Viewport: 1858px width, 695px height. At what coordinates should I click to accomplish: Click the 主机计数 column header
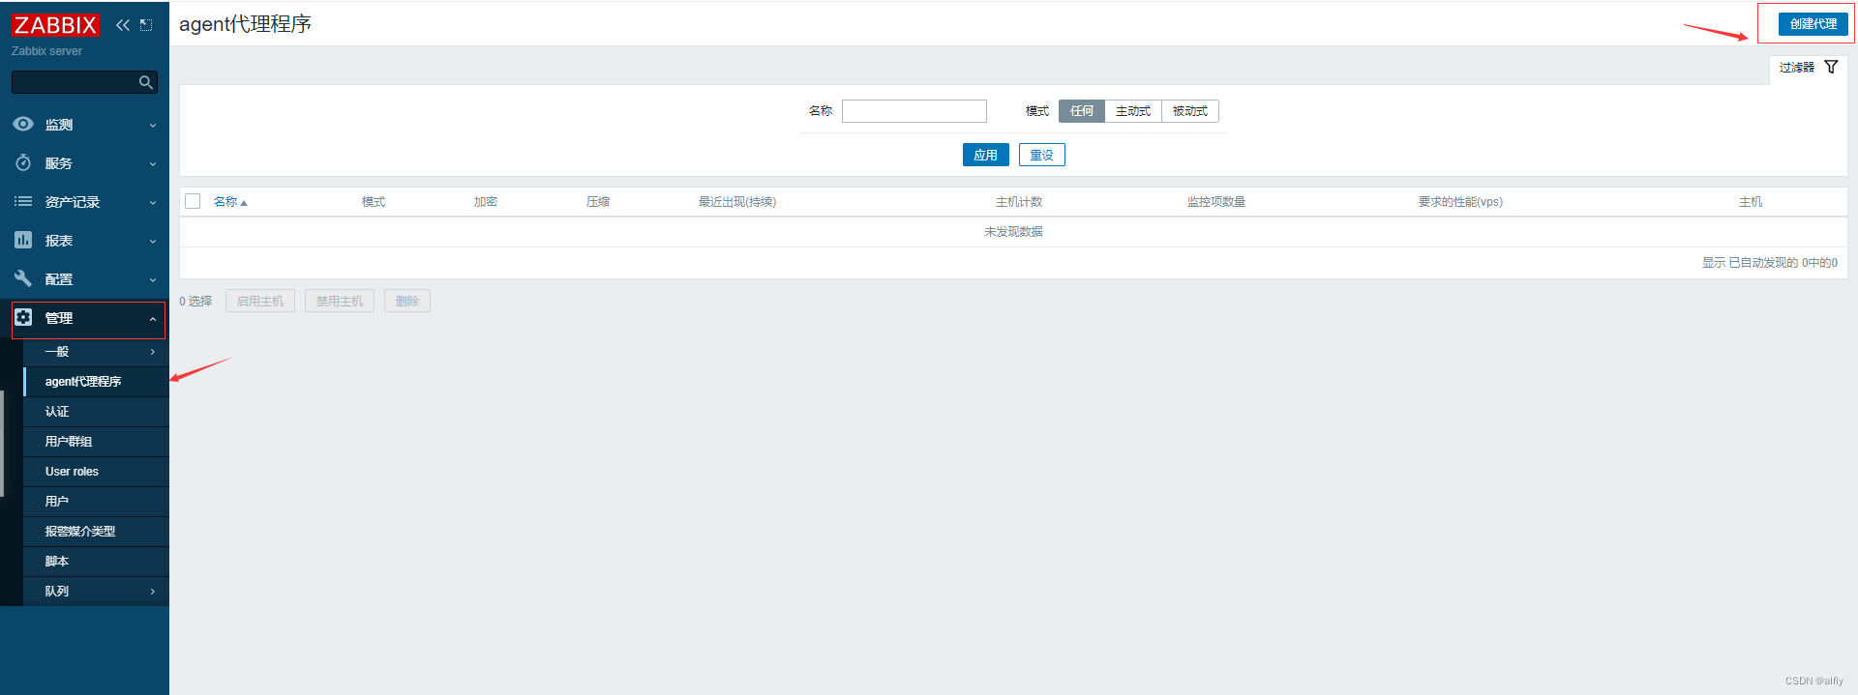1019,202
